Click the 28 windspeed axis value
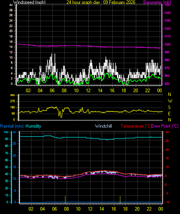 click(x=11, y=10)
